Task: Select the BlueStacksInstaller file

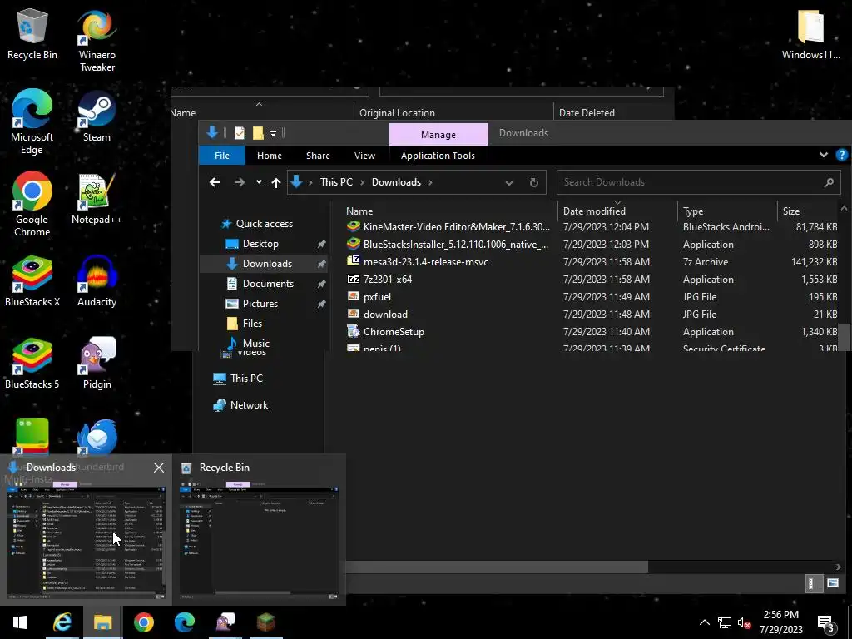Action: 455,245
